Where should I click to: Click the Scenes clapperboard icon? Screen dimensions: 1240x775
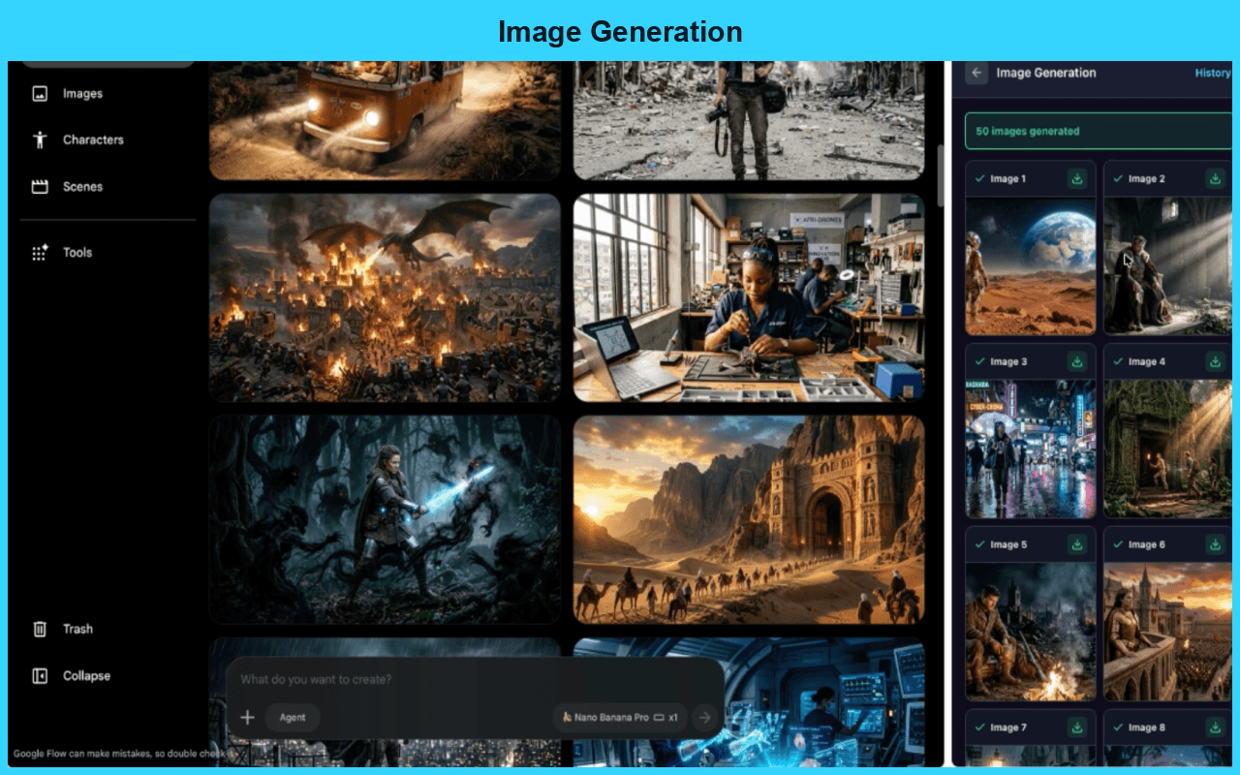[40, 186]
